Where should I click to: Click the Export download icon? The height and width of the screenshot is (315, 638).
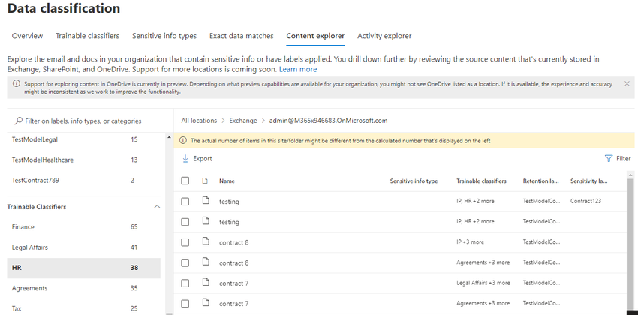click(x=185, y=159)
